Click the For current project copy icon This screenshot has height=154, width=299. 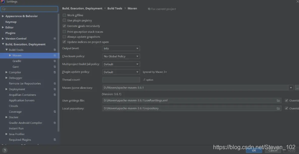[149, 9]
